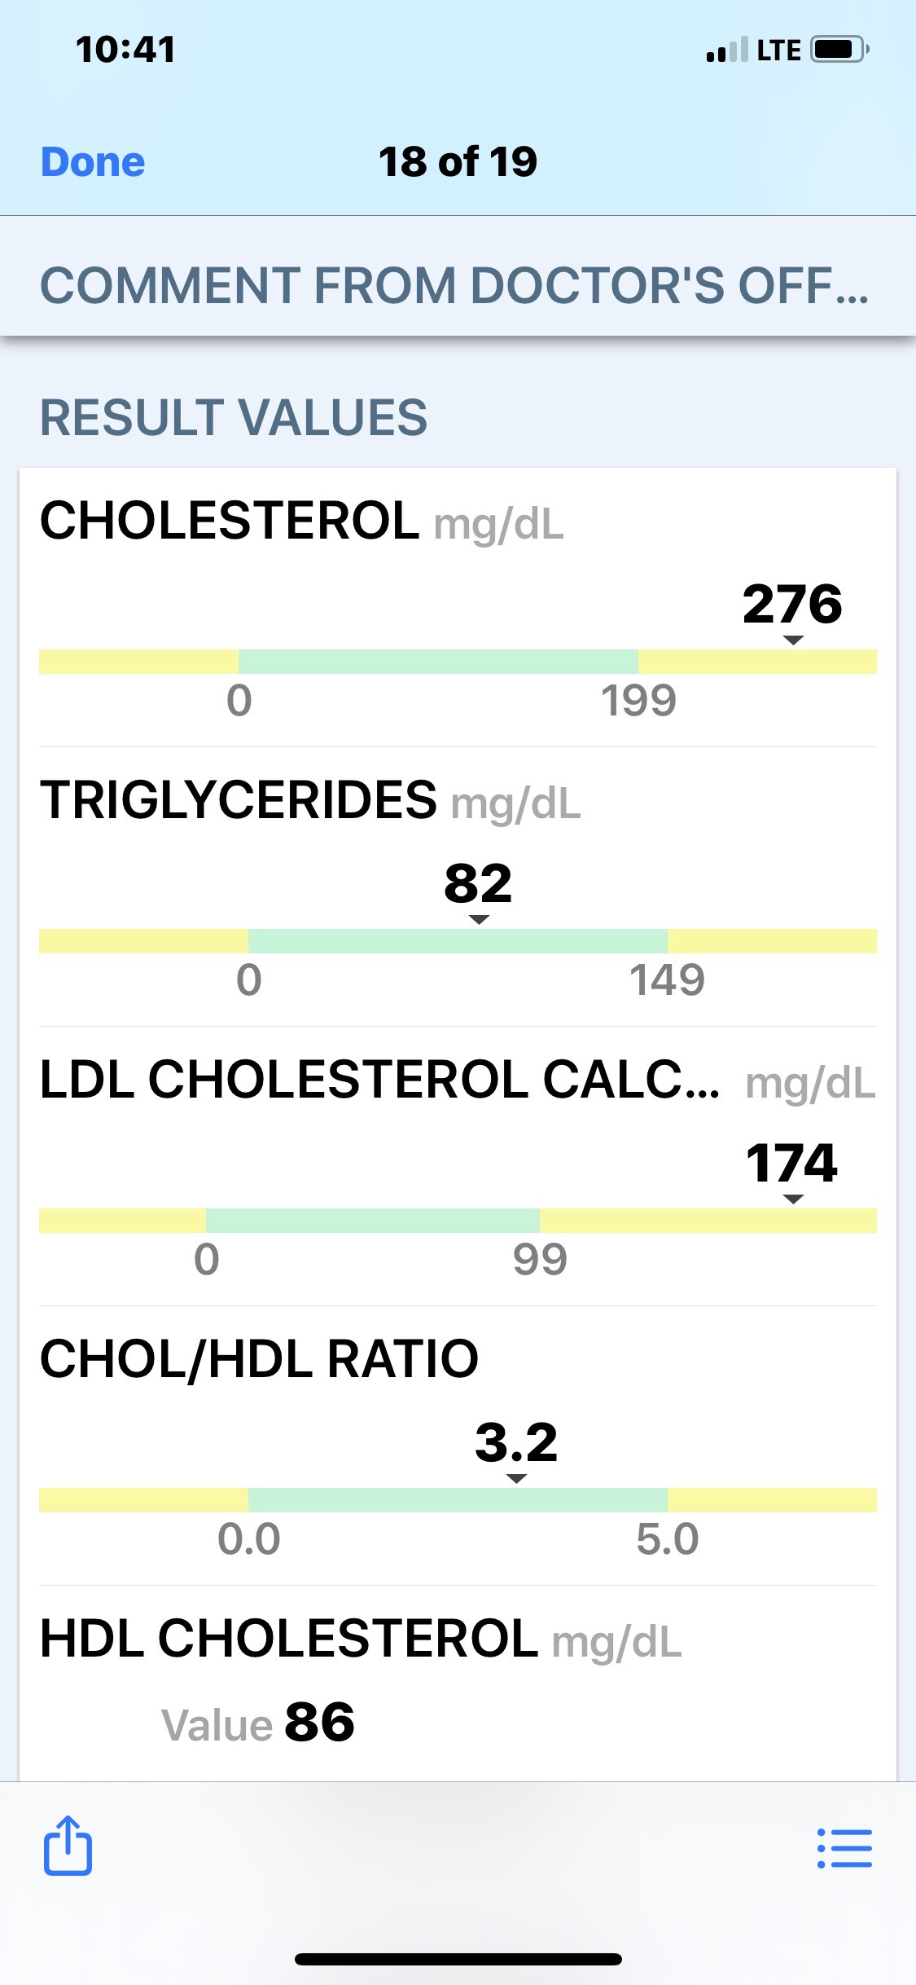Viewport: 916px width, 1985px height.
Task: Tap the Cholesterol range bar
Action: tap(458, 662)
